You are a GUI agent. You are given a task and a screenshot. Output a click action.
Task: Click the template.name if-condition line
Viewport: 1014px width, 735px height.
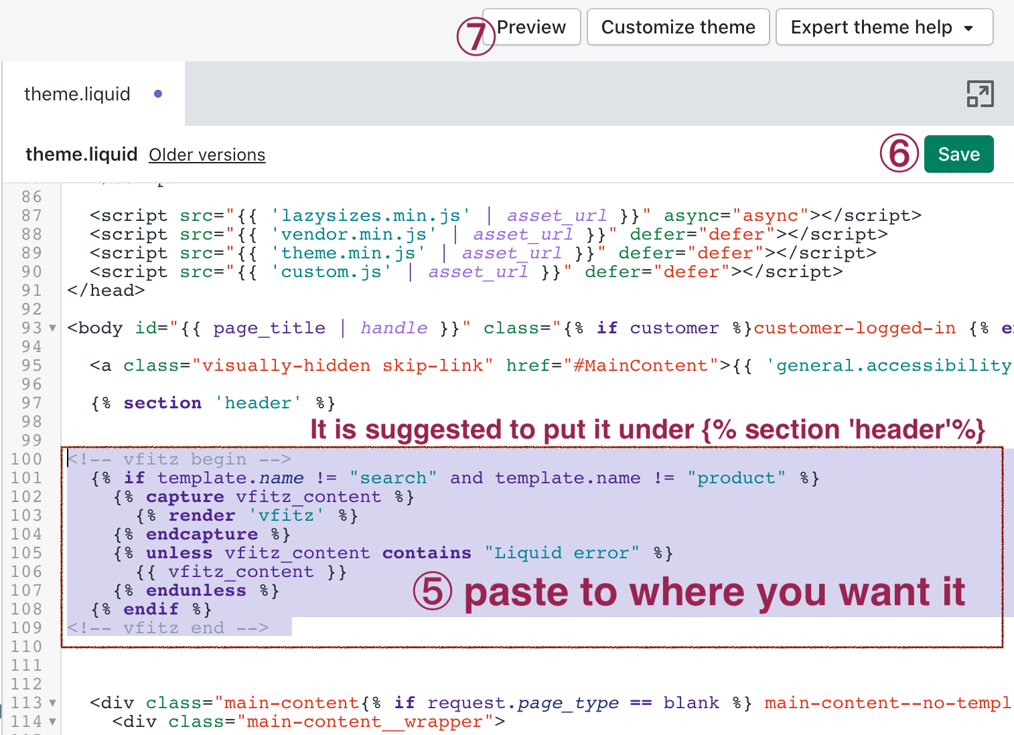pos(455,478)
